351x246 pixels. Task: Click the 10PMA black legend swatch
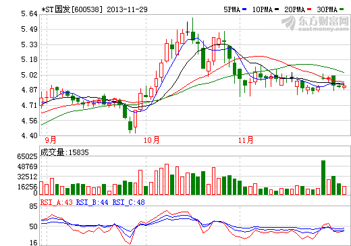tap(277, 9)
